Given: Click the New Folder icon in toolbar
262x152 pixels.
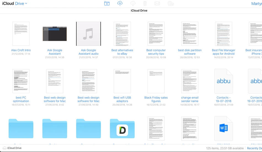Looking at the screenshot, I should 107,3.
